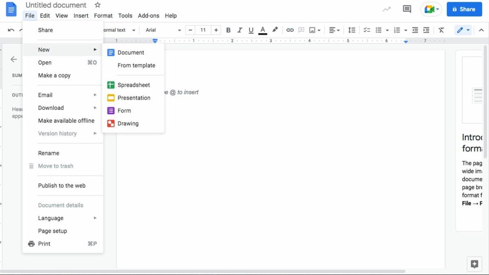This screenshot has height=275, width=489.
Task: Click the Google Docs home logo
Action: [11, 9]
